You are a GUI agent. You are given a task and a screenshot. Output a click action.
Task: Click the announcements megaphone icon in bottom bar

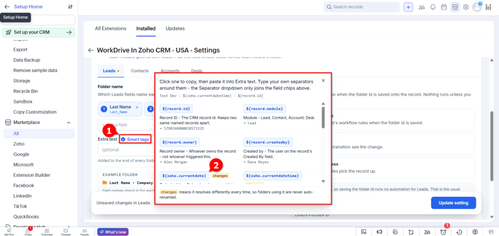pos(380,232)
